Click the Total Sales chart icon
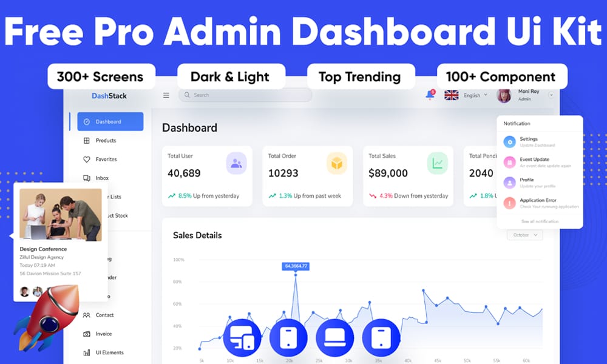 437,163
